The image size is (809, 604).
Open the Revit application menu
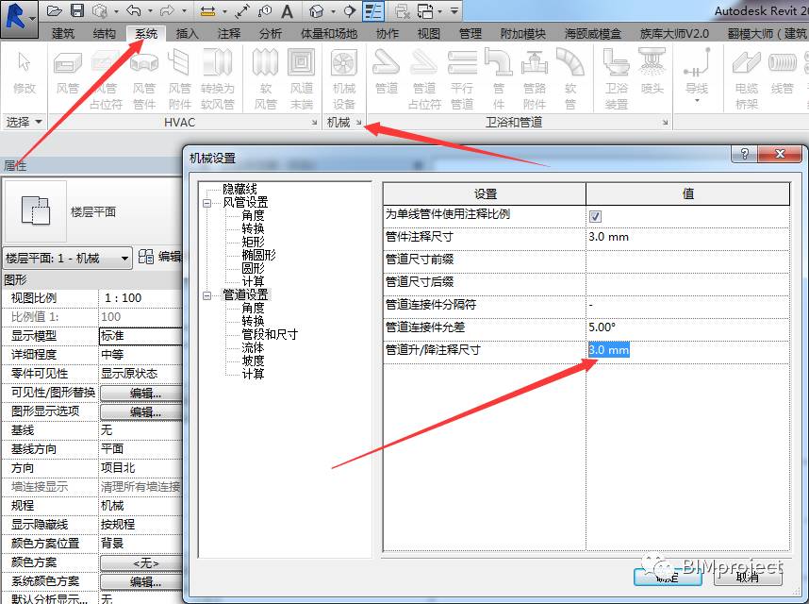tap(19, 19)
